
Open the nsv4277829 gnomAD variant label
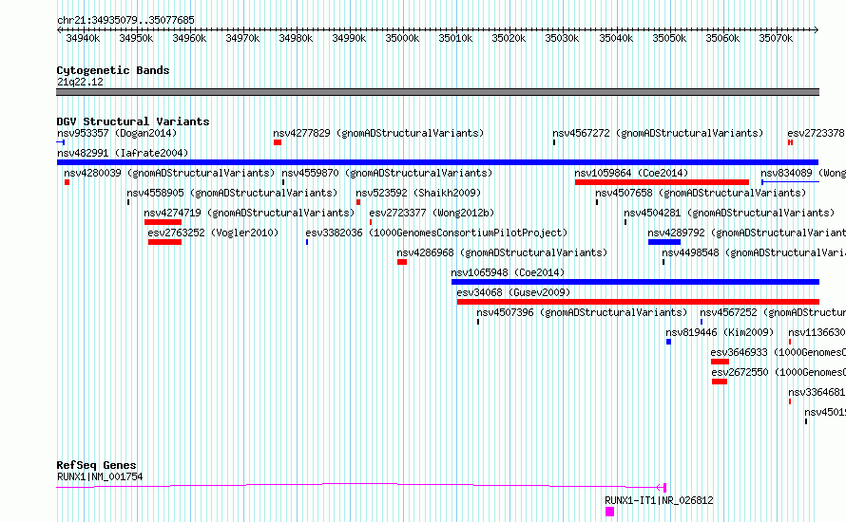click(378, 133)
